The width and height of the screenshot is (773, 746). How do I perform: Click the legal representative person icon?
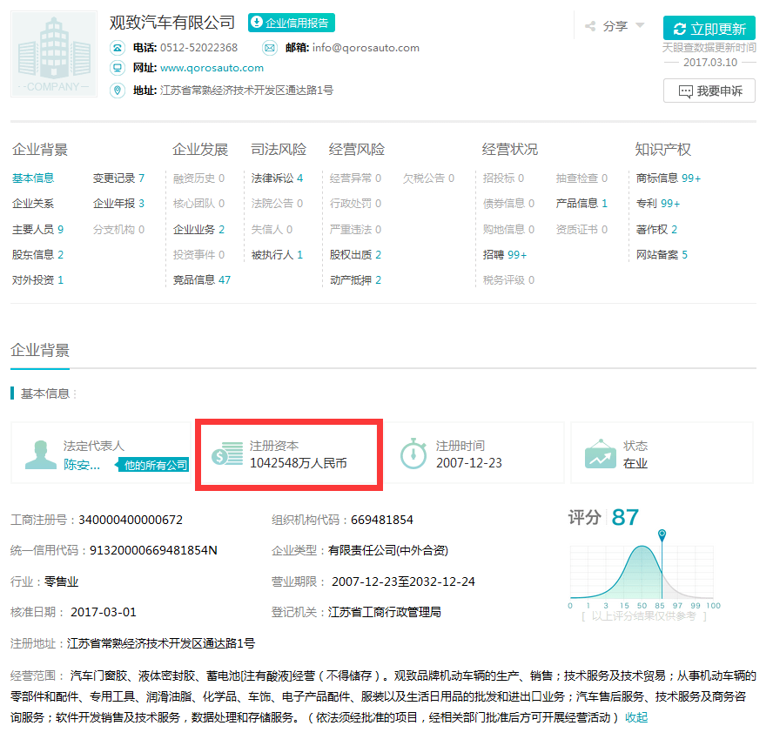[x=40, y=454]
